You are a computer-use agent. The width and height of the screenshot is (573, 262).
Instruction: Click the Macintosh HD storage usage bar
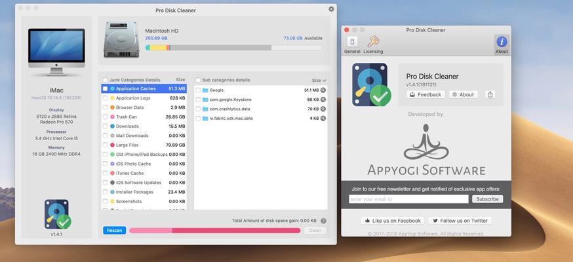[234, 47]
